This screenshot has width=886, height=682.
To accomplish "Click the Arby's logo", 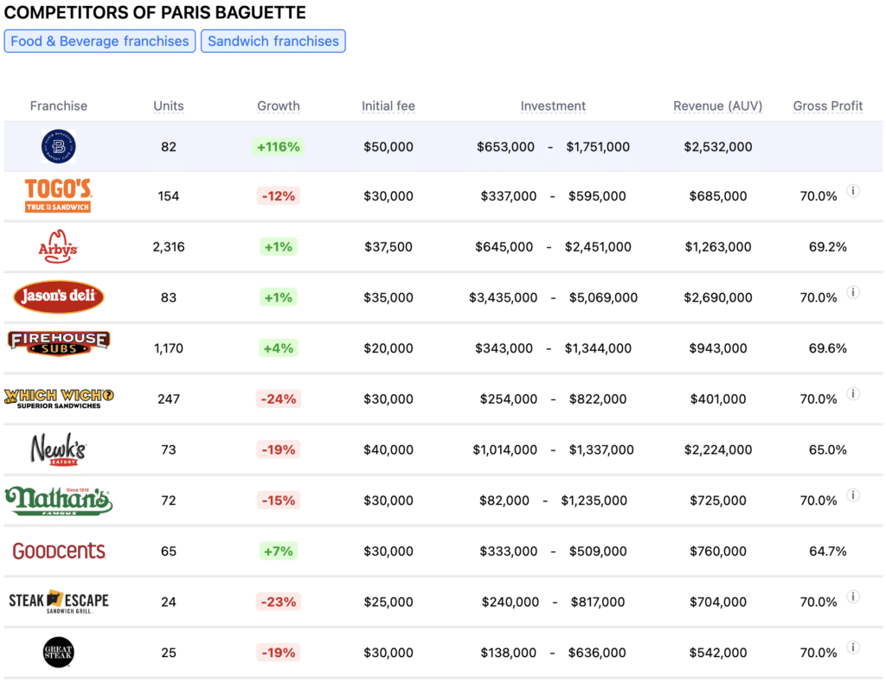I will tap(58, 246).
